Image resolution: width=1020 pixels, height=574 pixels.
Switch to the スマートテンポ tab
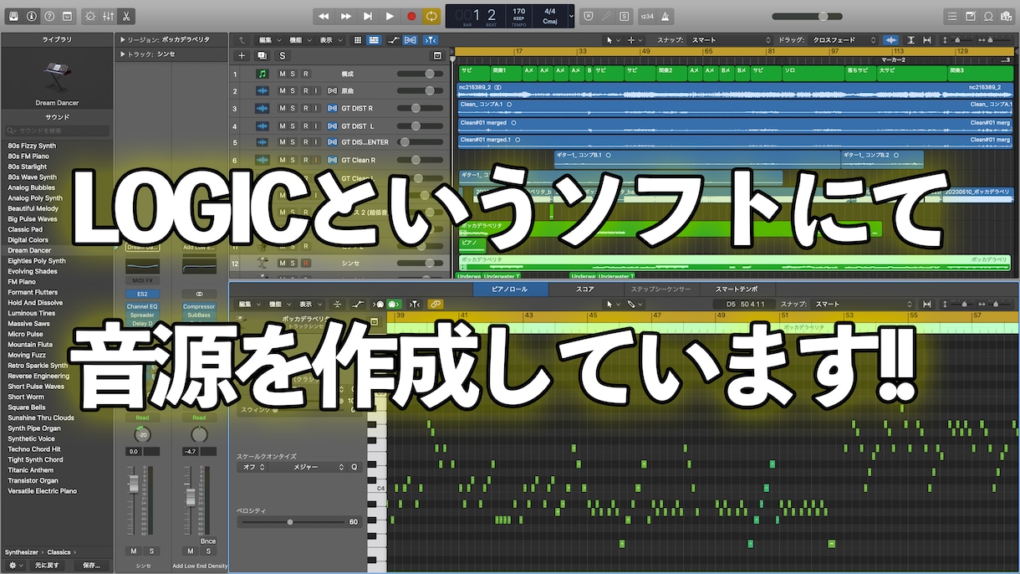[736, 289]
